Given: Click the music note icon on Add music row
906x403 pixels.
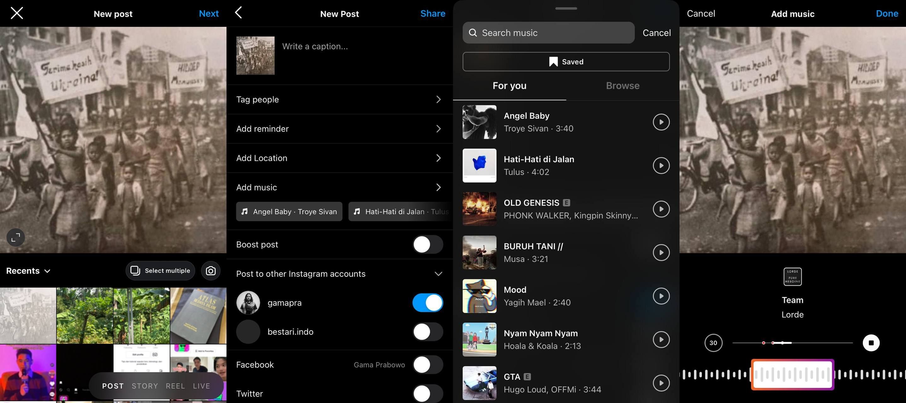Looking at the screenshot, I should (244, 211).
